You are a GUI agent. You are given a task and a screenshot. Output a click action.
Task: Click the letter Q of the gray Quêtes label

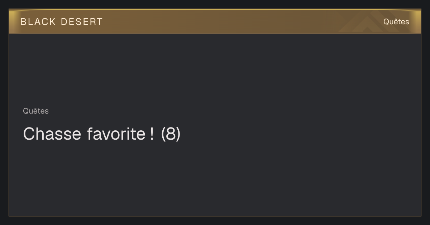pyautogui.click(x=26, y=111)
